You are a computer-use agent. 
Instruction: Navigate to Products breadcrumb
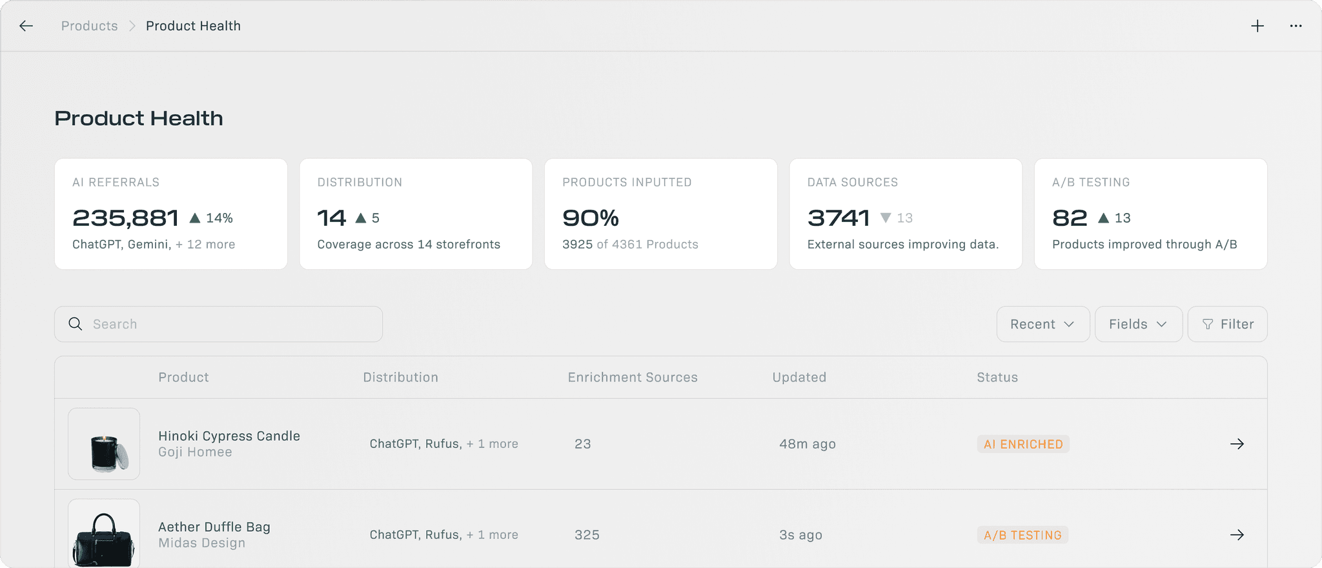click(x=89, y=26)
